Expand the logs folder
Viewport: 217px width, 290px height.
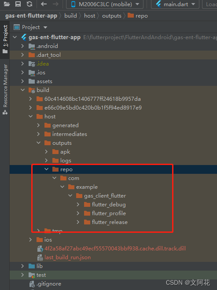tap(46, 160)
